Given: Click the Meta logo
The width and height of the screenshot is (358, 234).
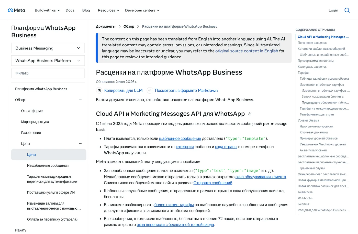Looking at the screenshot, I should [16, 10].
